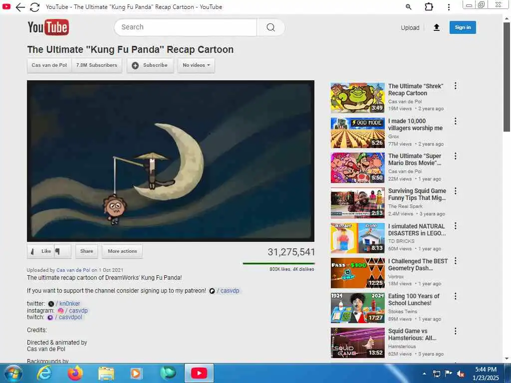Launch Internet Explorer from taskbar
The image size is (511, 383).
[x=44, y=373]
